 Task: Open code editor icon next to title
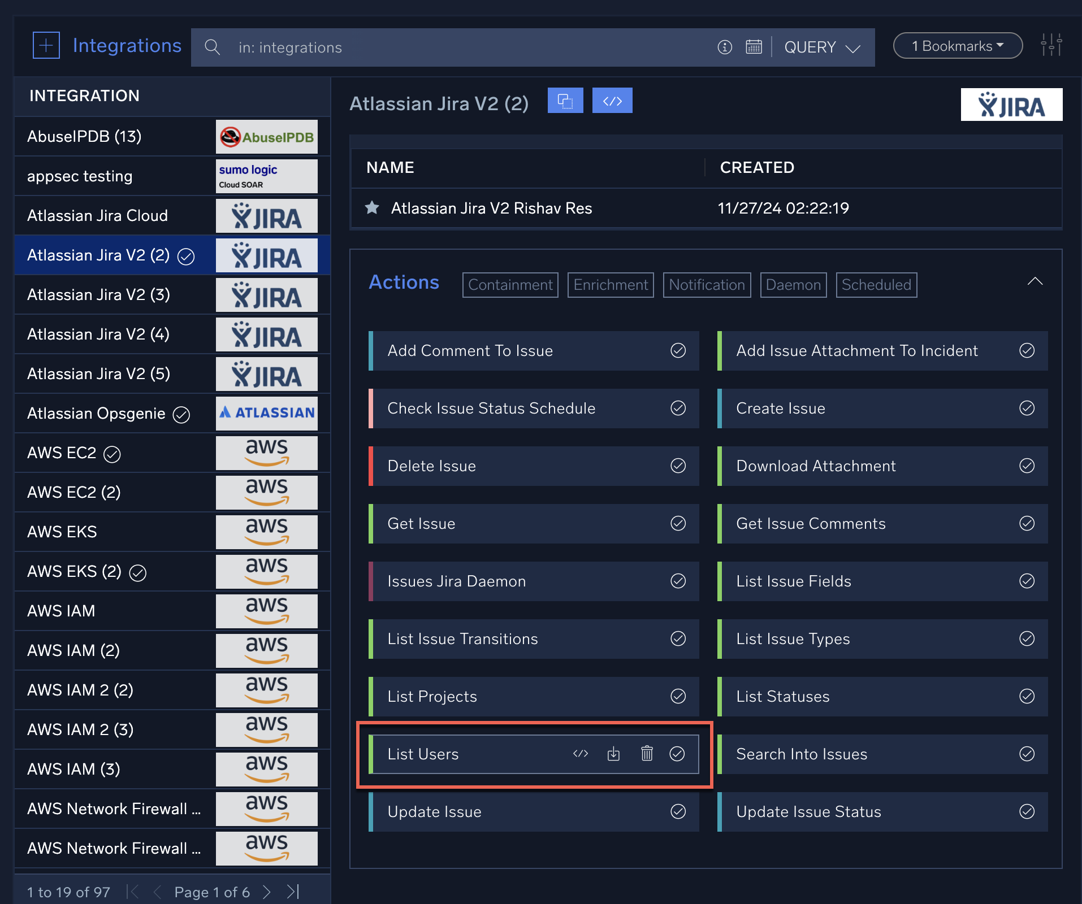tap(612, 101)
